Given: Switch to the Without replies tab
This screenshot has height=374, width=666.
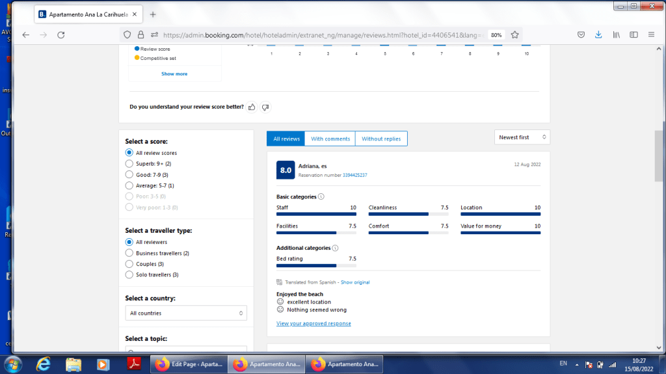Looking at the screenshot, I should click(x=381, y=139).
